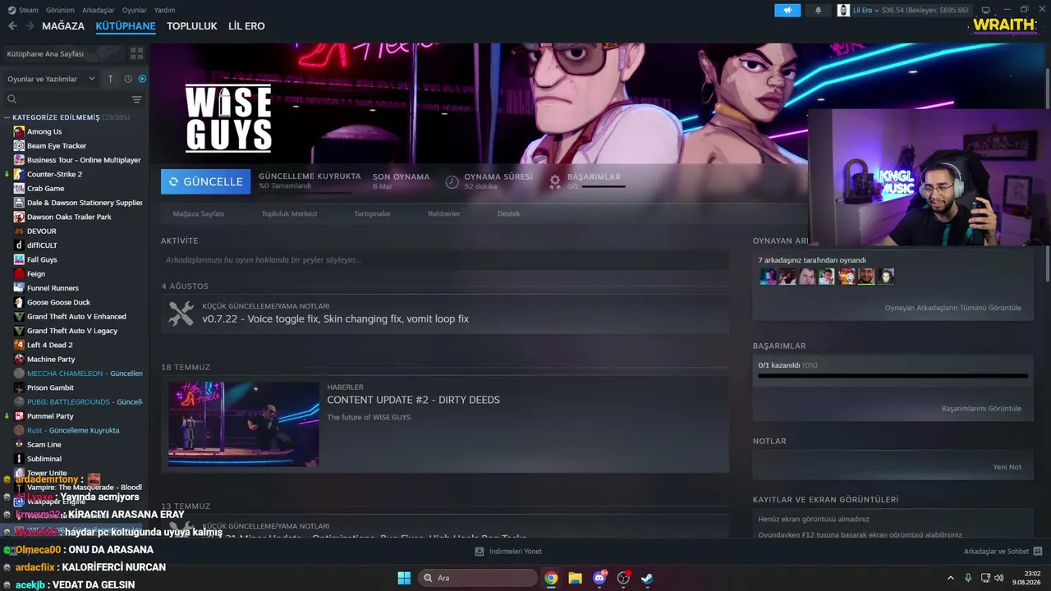
Task: Click the play time clock icon
Action: [452, 181]
